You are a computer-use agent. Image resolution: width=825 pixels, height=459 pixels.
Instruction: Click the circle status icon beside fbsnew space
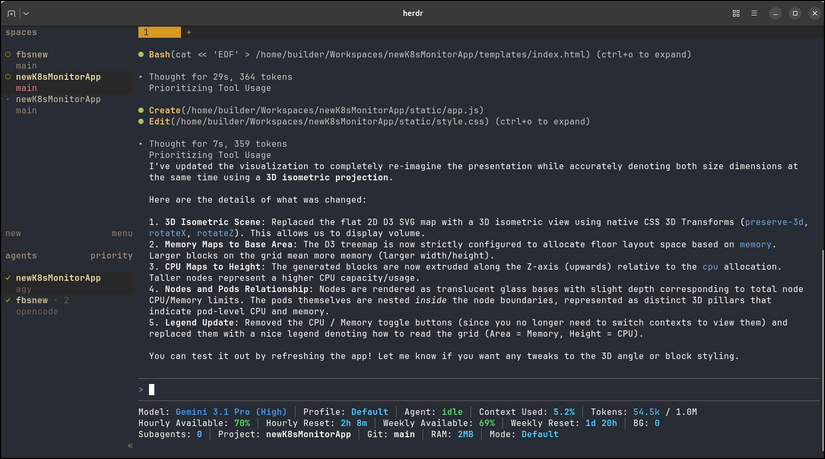8,55
